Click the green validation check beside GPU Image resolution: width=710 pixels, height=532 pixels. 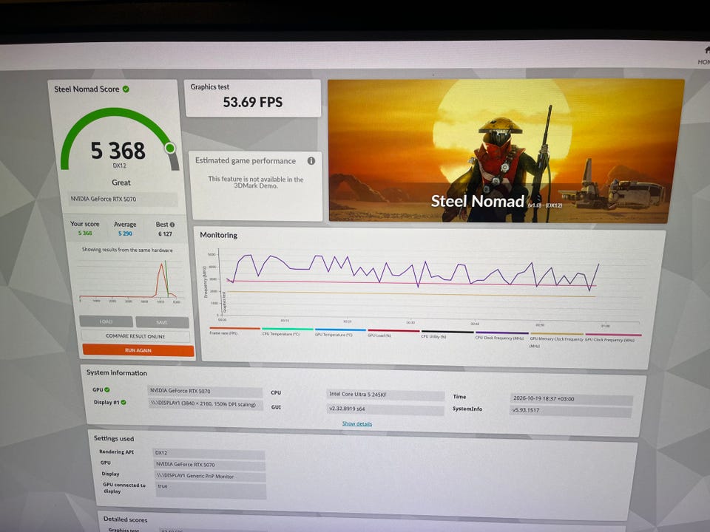click(x=107, y=389)
